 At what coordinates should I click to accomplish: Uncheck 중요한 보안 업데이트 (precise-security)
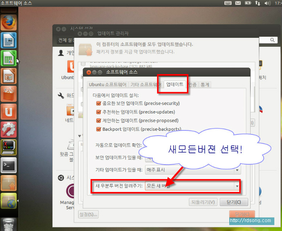click(99, 103)
